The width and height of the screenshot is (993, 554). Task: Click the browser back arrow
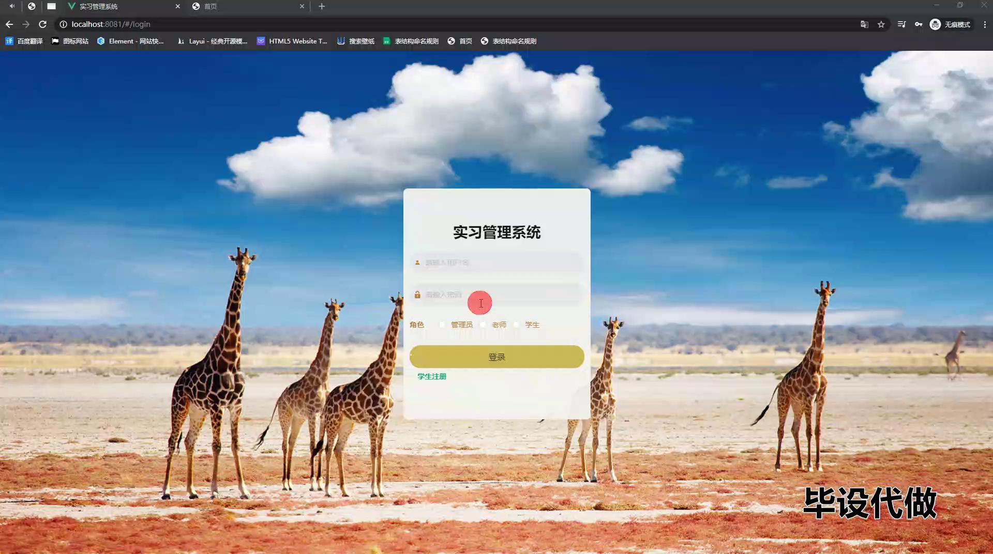[9, 24]
